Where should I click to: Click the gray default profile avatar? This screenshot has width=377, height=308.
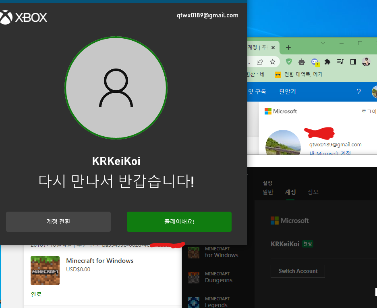click(x=116, y=88)
